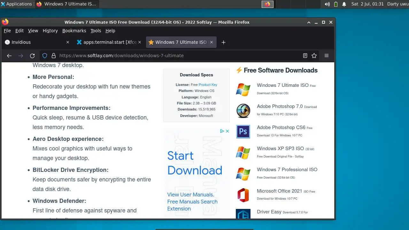Click the URL address bar field
The width and height of the screenshot is (409, 230).
coord(179,56)
